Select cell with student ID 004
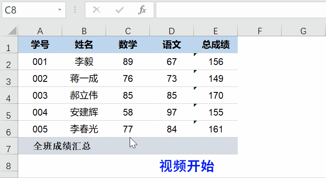The width and height of the screenshot is (326, 178). [x=40, y=112]
